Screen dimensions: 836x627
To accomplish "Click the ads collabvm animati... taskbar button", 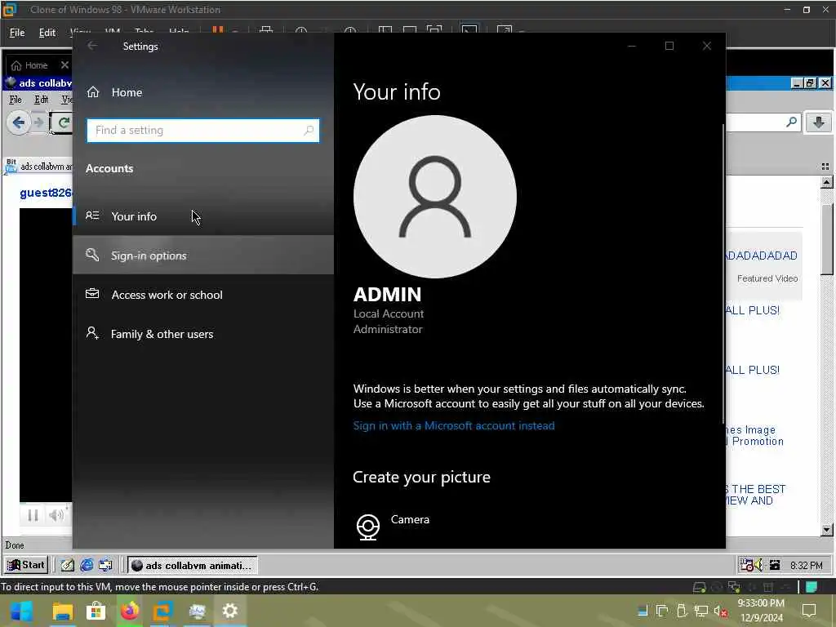I will [x=193, y=565].
